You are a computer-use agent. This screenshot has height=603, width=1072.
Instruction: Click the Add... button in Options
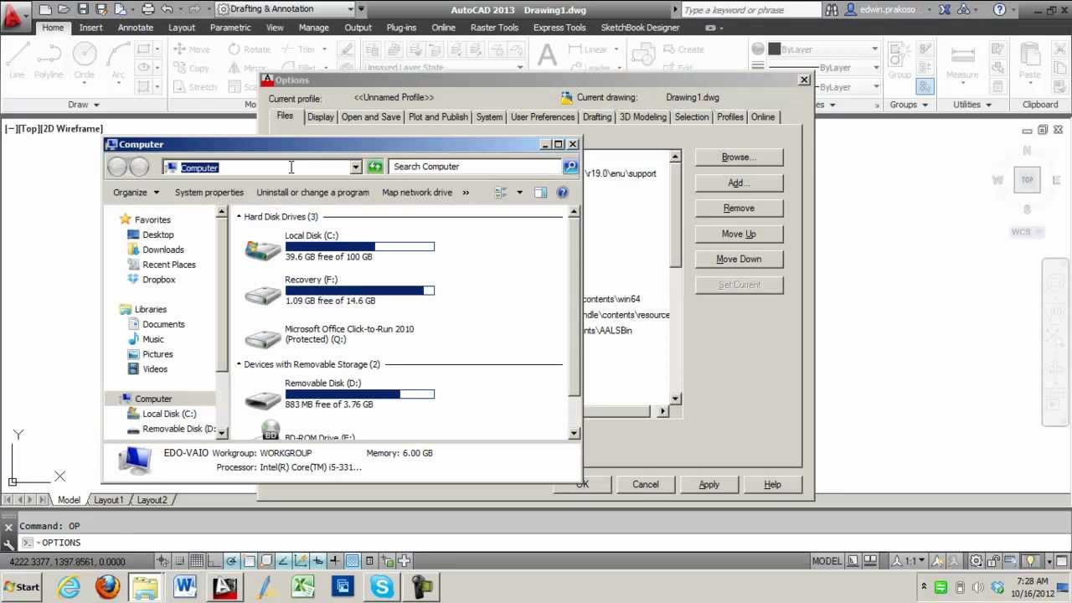pyautogui.click(x=739, y=183)
